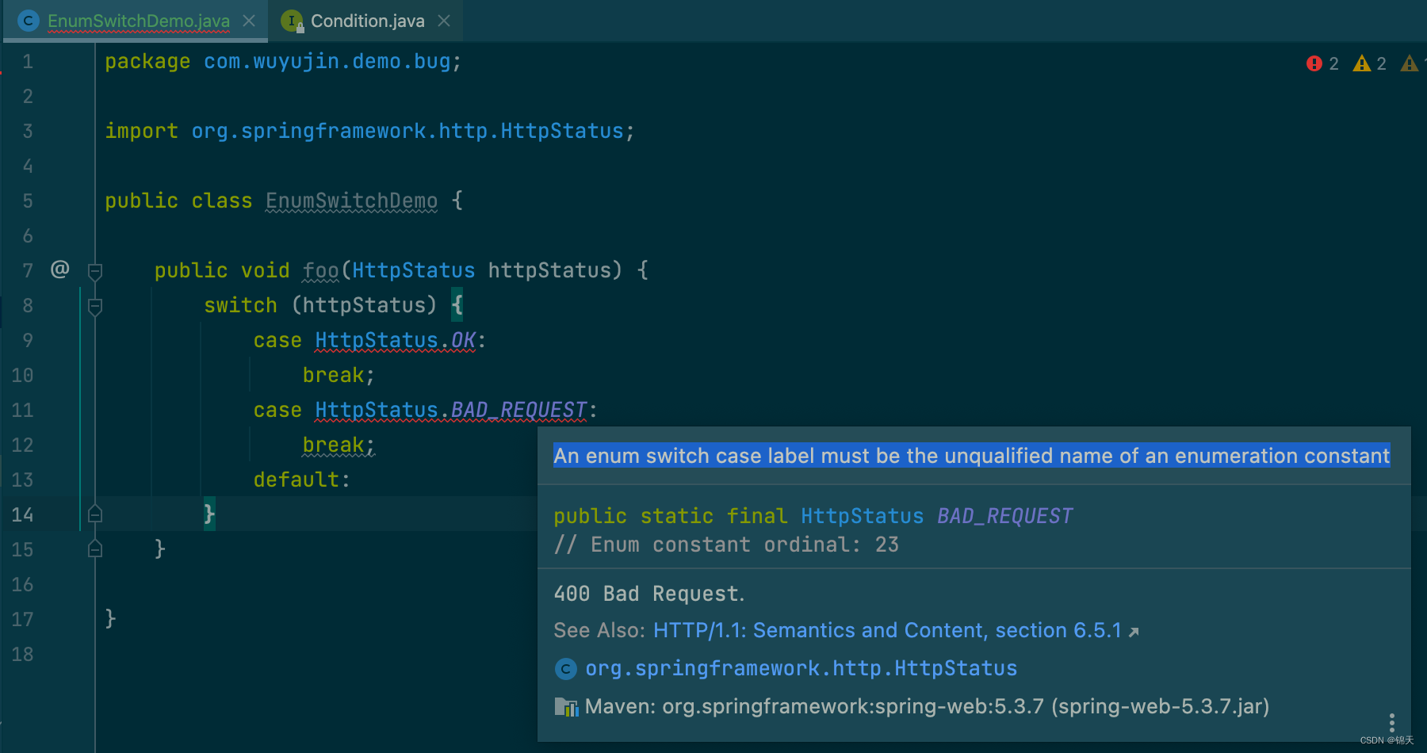Viewport: 1427px width, 753px height.
Task: Collapse the switch block using line 8 fold arrow
Action: (x=94, y=305)
